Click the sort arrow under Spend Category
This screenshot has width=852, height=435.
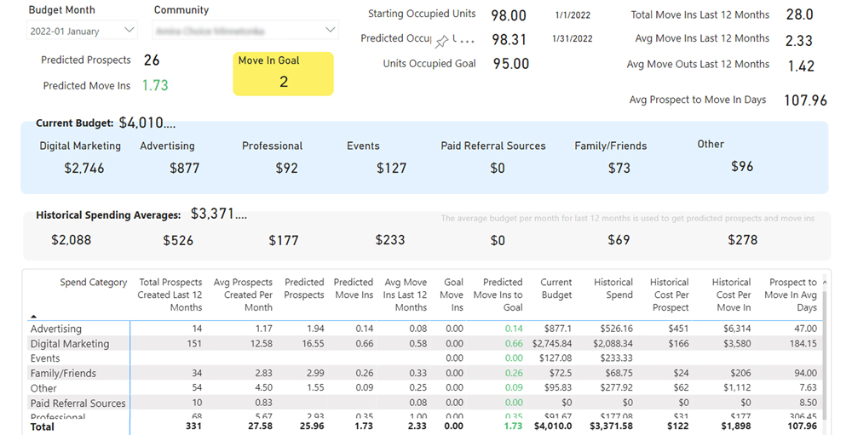pos(34,316)
